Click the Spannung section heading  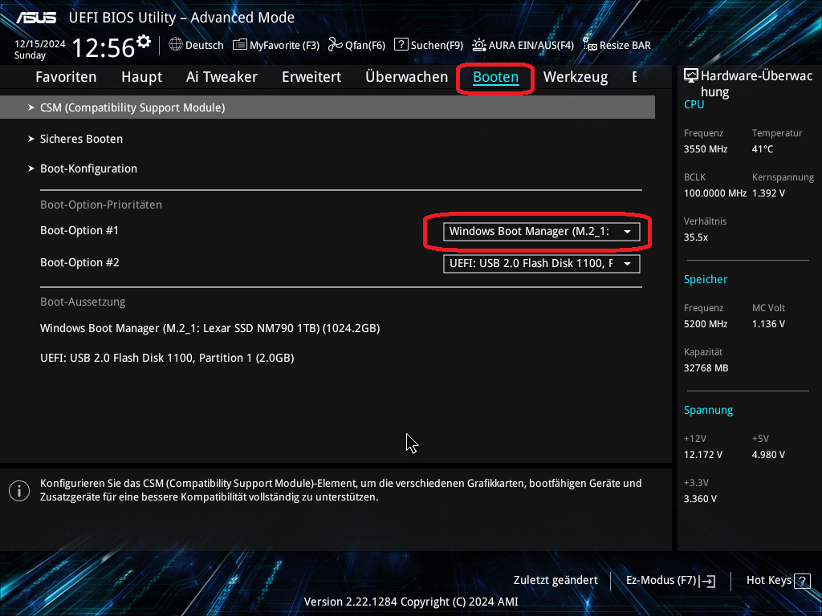(x=708, y=411)
